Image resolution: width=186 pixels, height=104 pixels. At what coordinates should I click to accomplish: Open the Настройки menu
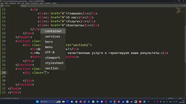point(48,3)
